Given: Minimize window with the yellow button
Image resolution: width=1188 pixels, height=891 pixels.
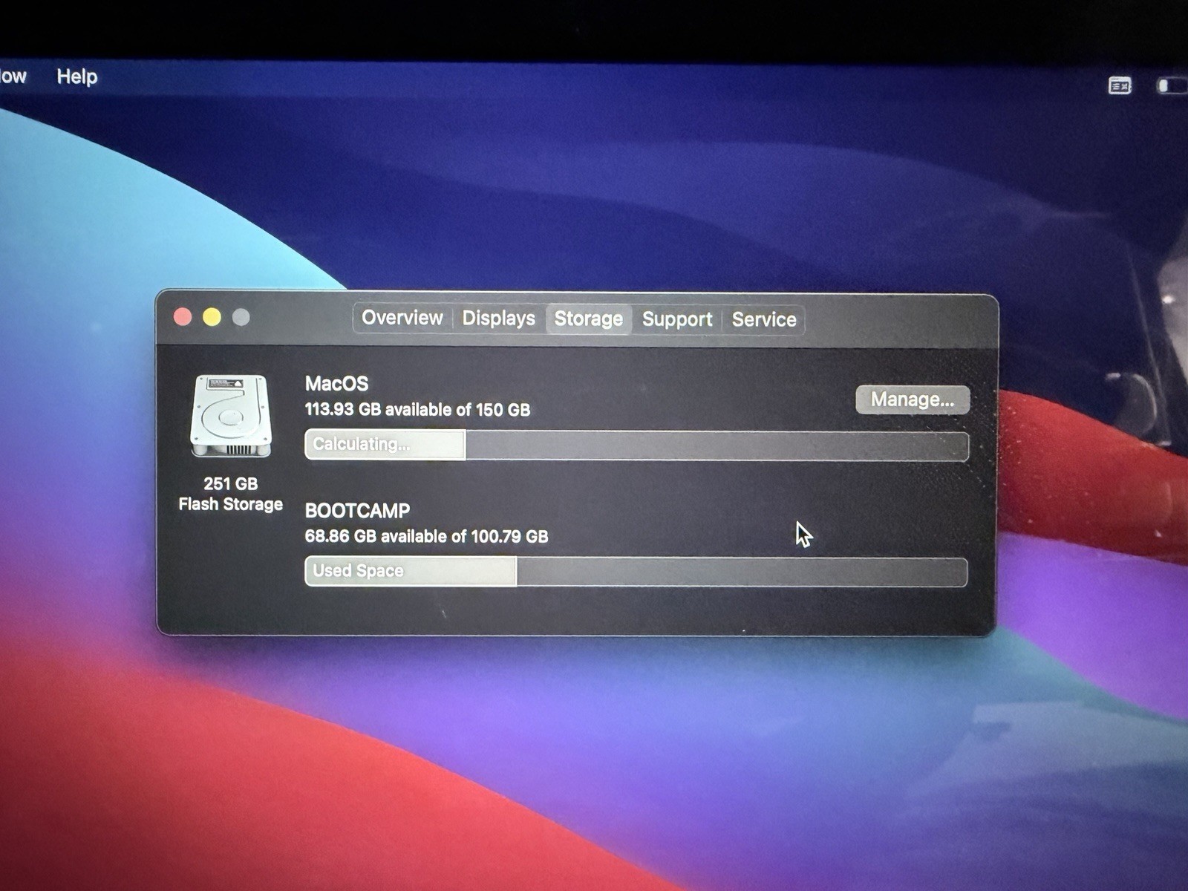Looking at the screenshot, I should click(x=212, y=317).
